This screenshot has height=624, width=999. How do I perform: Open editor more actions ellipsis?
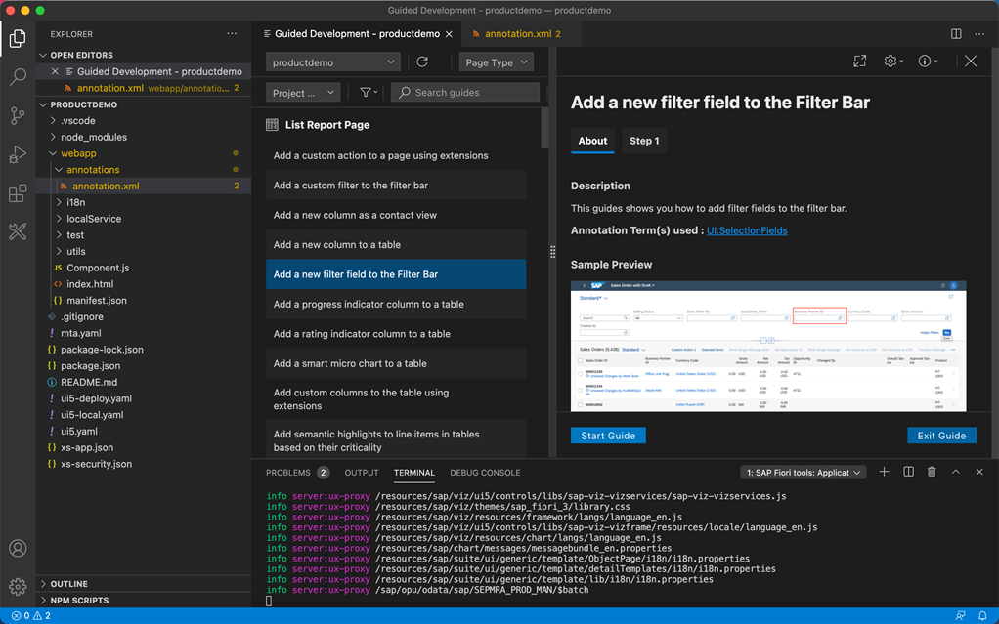coord(979,34)
